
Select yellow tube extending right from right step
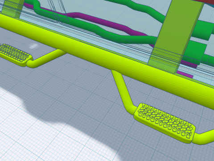(204, 137)
